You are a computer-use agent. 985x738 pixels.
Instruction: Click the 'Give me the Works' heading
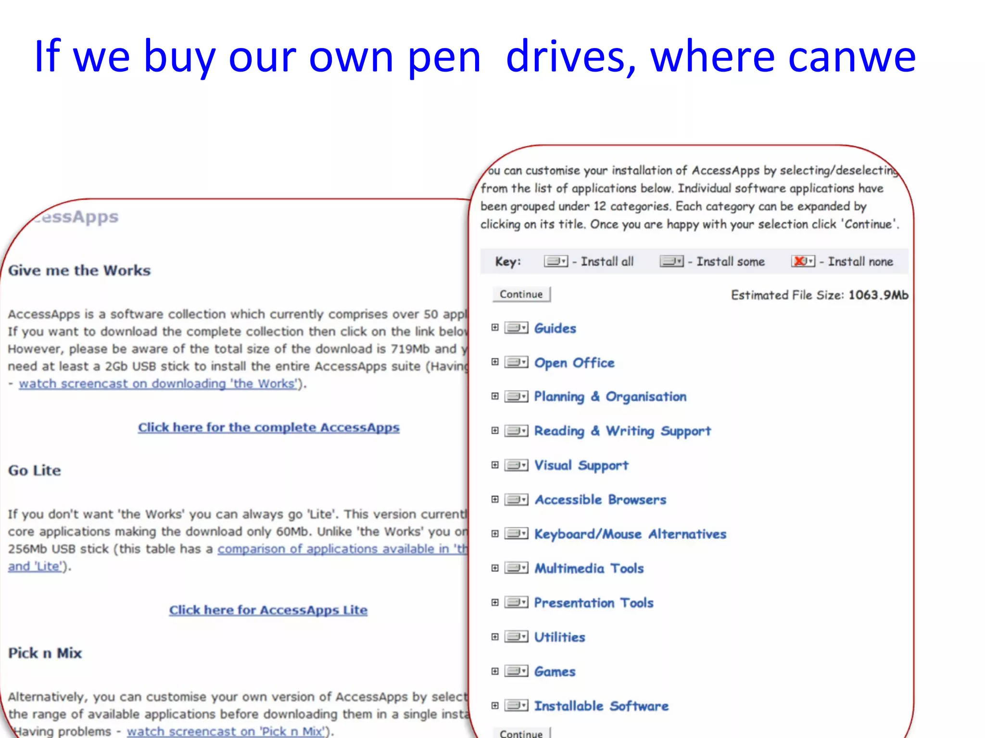pos(79,271)
